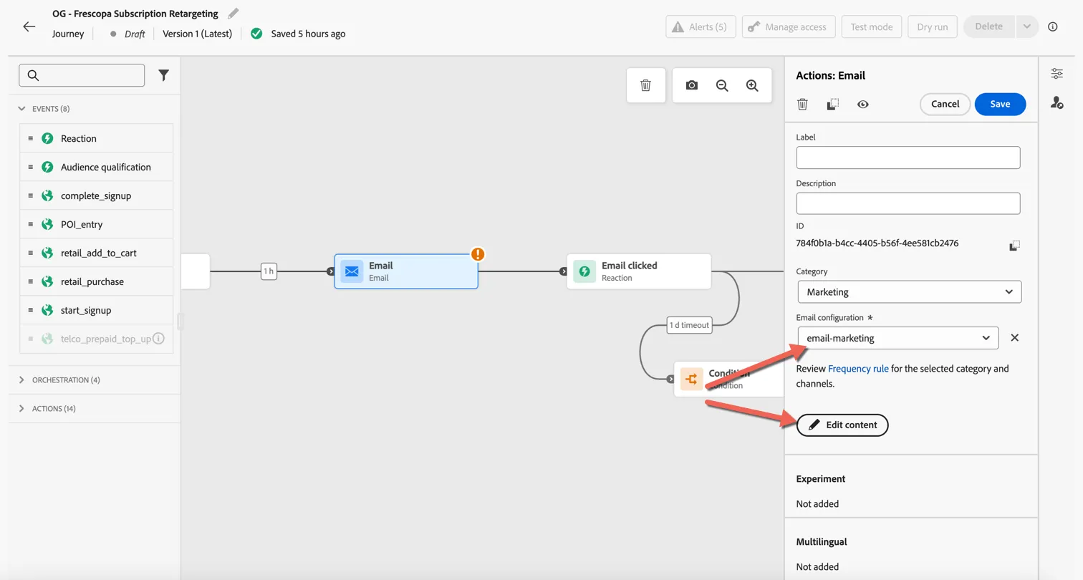
Task: Open the journey info icon
Action: [1053, 26]
